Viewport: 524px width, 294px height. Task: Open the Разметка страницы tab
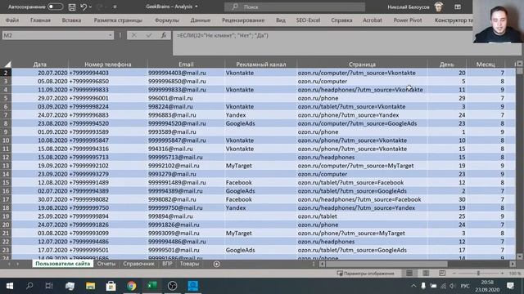click(x=118, y=20)
